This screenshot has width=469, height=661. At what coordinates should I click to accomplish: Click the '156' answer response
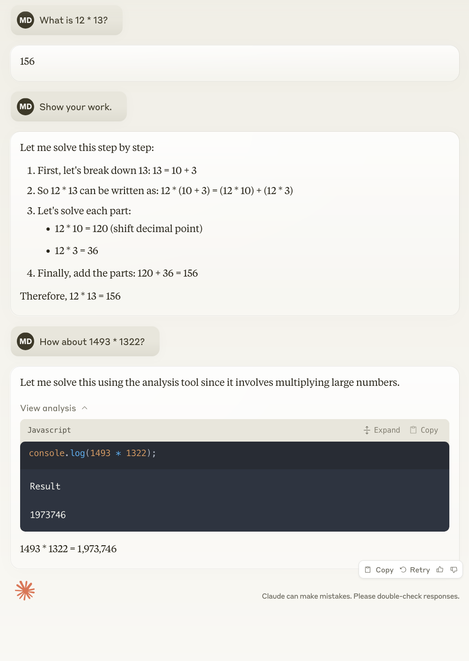235,63
